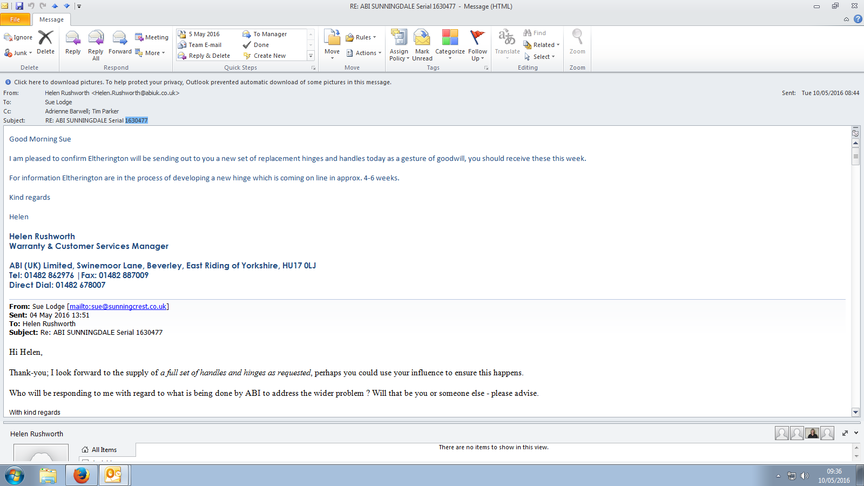Open the Customize Quick Access Toolbar dropdown
Screen dimensions: 864x486
[79, 6]
